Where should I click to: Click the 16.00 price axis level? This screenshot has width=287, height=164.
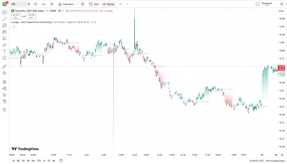coord(282,18)
